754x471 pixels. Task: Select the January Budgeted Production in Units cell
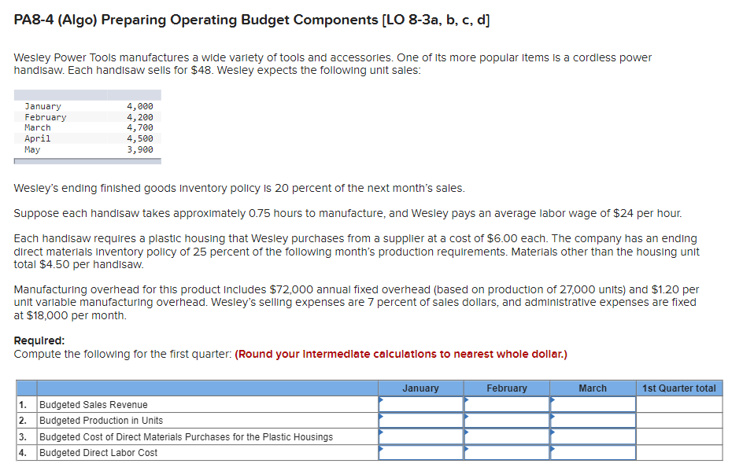421,420
